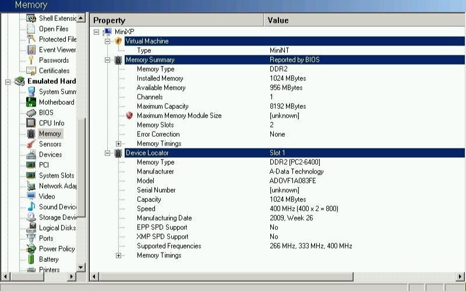Click sidebar scroll down arrow
This screenshot has height=291, width=466.
[x=81, y=267]
